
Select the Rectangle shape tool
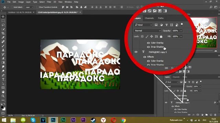[x=3, y=88]
